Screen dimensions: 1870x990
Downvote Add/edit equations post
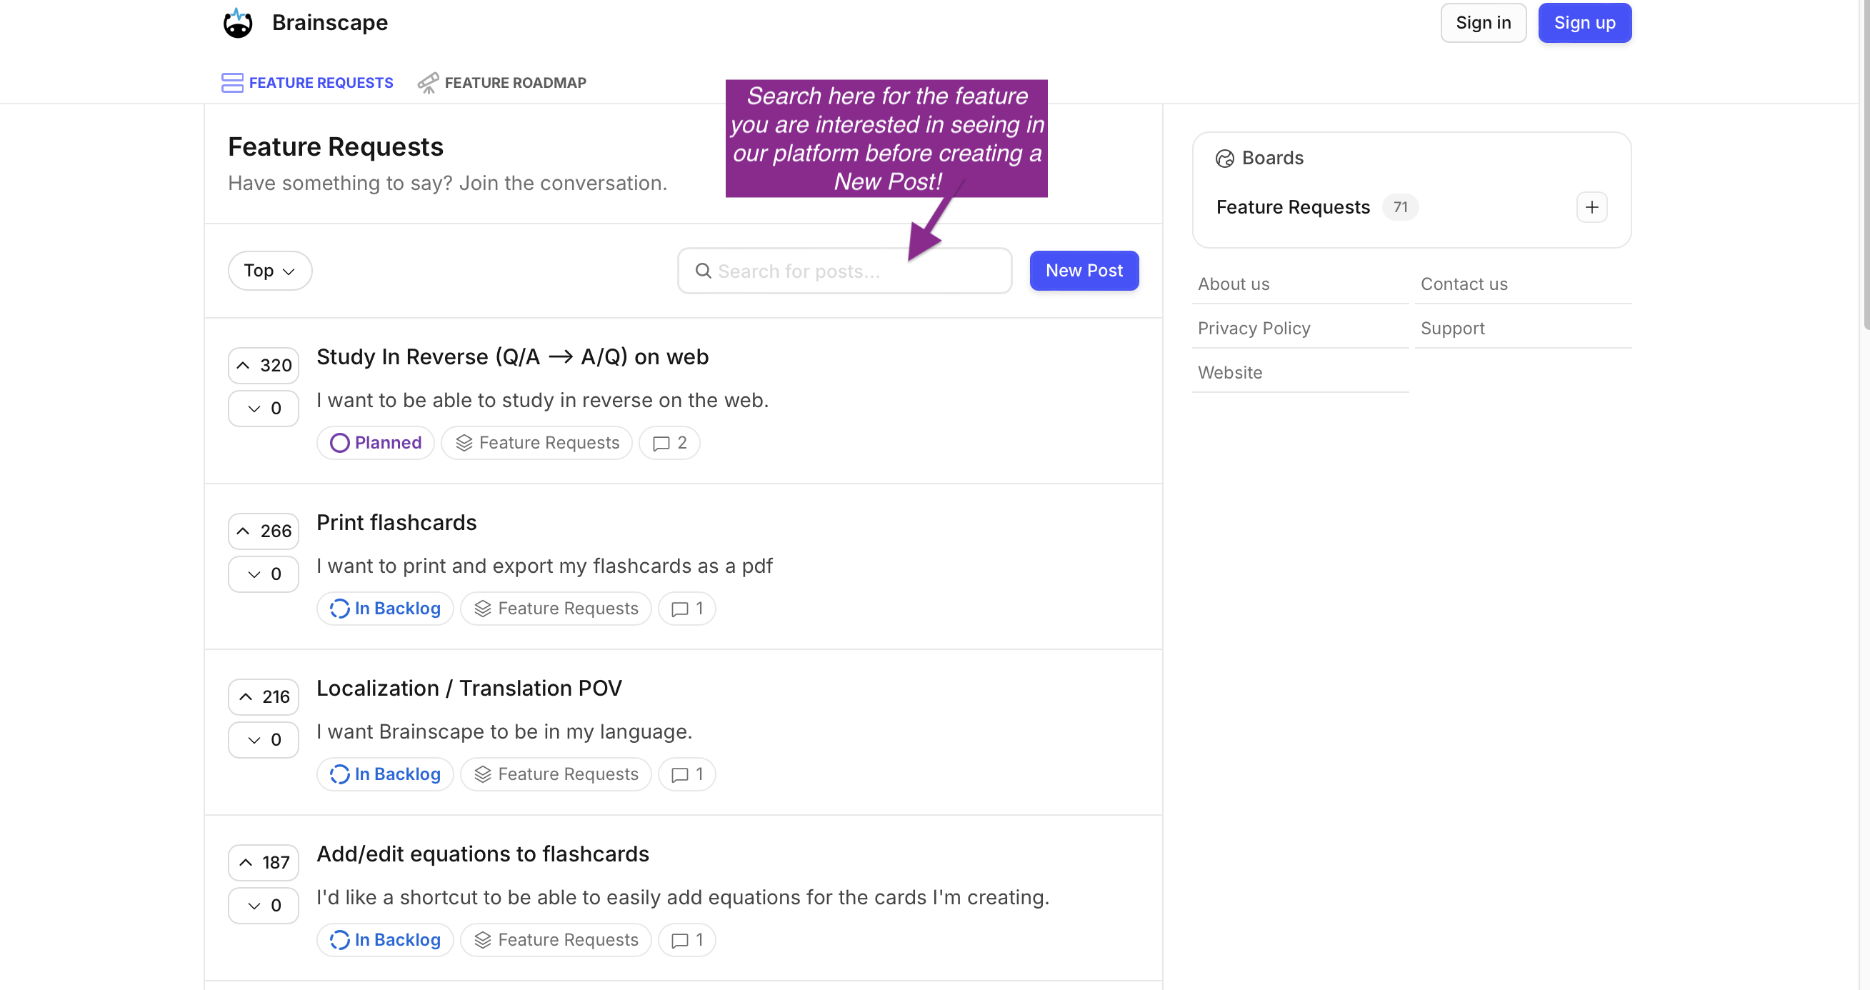(x=264, y=905)
